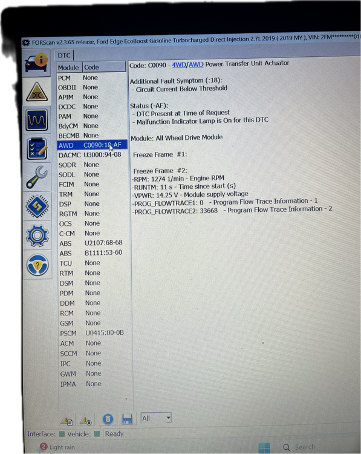Select the SODR module row
Image resolution: width=361 pixels, height=454 pixels.
click(93, 165)
